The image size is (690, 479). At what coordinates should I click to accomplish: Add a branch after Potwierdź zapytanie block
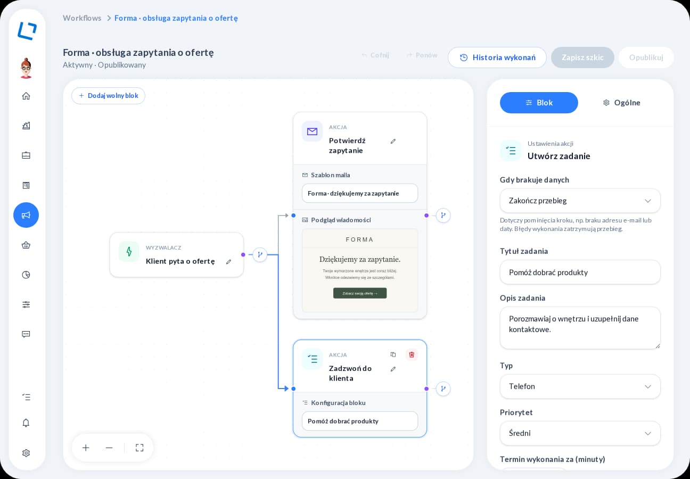(x=443, y=216)
